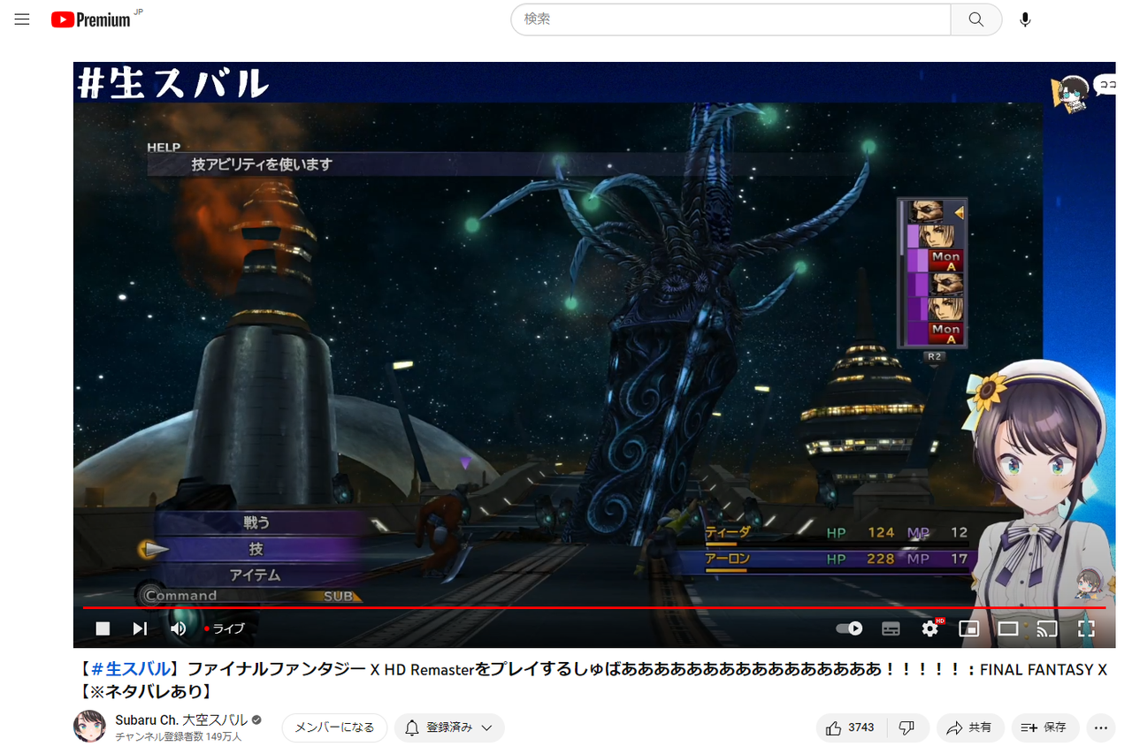Image resolution: width=1132 pixels, height=754 pixels.
Task: Open the YouTube guide hamburger menu
Action: coord(22,19)
